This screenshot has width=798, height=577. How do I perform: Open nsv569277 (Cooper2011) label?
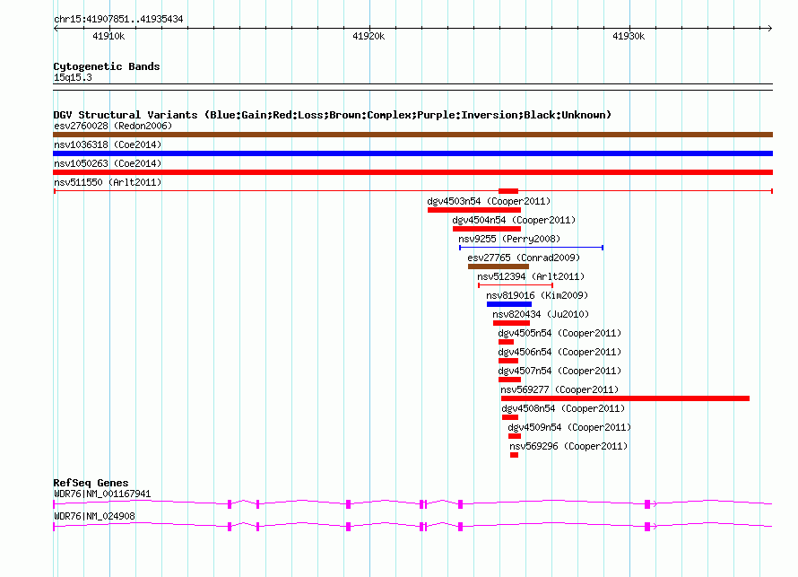click(559, 389)
